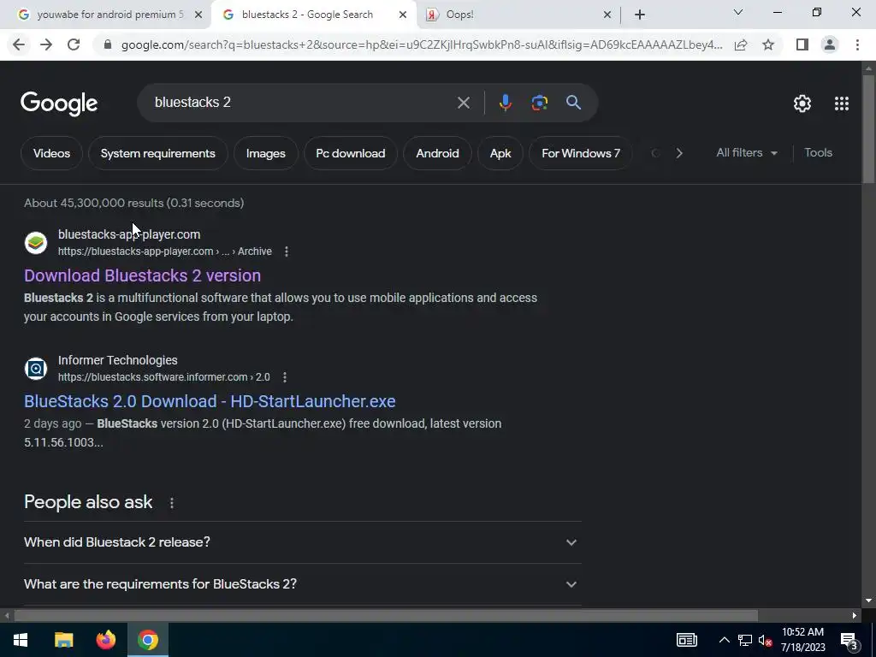Open more options for Informer Technologies result
Viewport: 876px width, 657px height.
pos(284,377)
